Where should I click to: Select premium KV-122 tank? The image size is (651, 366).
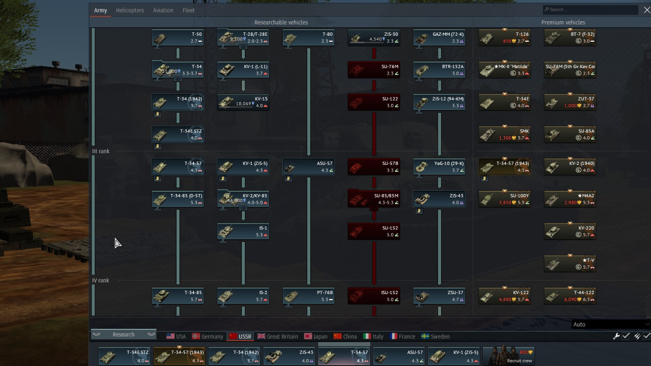point(504,296)
